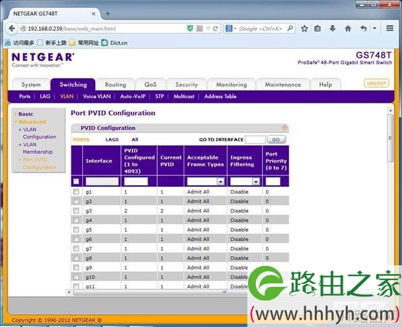This screenshot has width=402, height=327.
Task: Check the box for interface g6
Action: click(76, 239)
